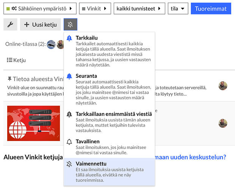The height and width of the screenshot is (190, 235).
Task: Expand the Sähköinen ympäristö category dropdown
Action: [x=40, y=8]
